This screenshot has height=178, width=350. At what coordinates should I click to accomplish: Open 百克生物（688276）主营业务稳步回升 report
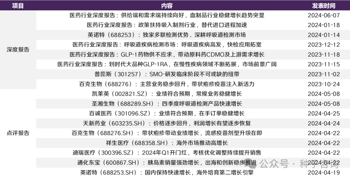[167, 84]
